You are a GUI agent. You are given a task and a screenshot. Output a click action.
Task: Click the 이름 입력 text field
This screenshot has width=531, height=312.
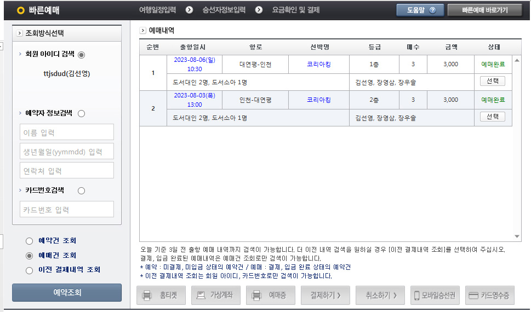coord(67,132)
